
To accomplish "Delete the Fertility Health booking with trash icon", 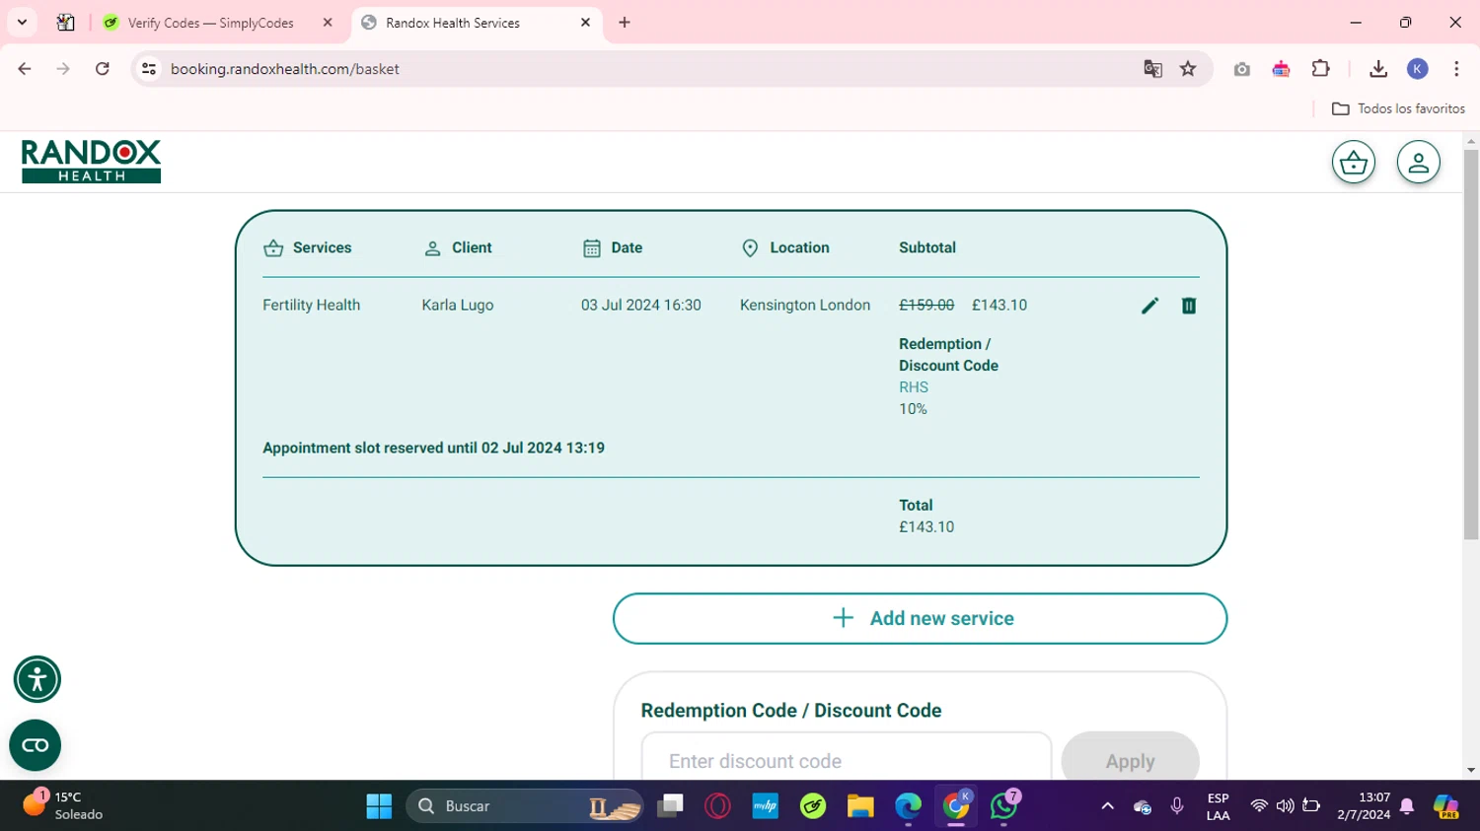I will [1189, 306].
